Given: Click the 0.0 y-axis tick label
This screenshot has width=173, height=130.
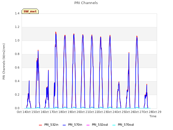Looking at the screenshot, I should 17,108.
